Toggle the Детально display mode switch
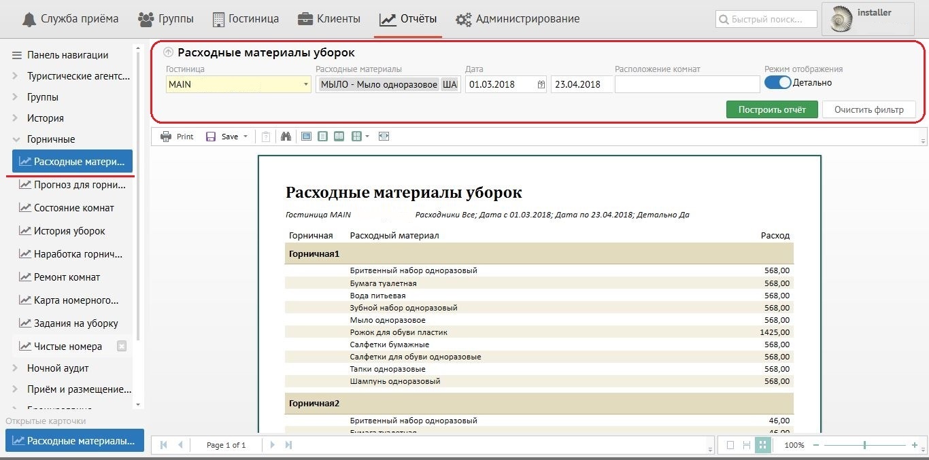The height and width of the screenshot is (460, 929). click(777, 83)
